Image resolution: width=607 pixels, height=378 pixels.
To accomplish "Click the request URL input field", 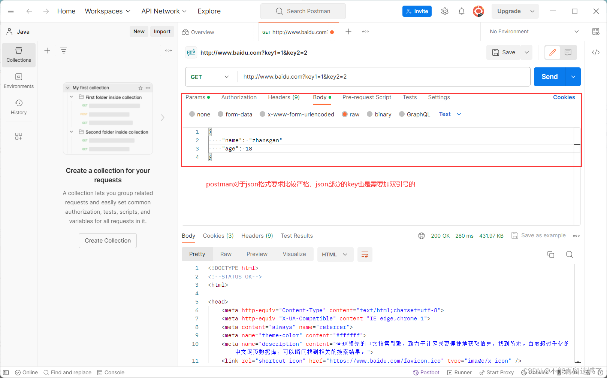I will (x=383, y=77).
